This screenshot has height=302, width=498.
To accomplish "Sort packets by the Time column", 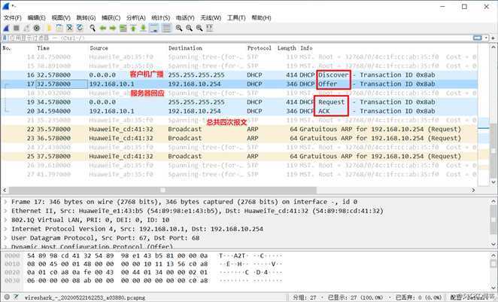I will pos(43,48).
